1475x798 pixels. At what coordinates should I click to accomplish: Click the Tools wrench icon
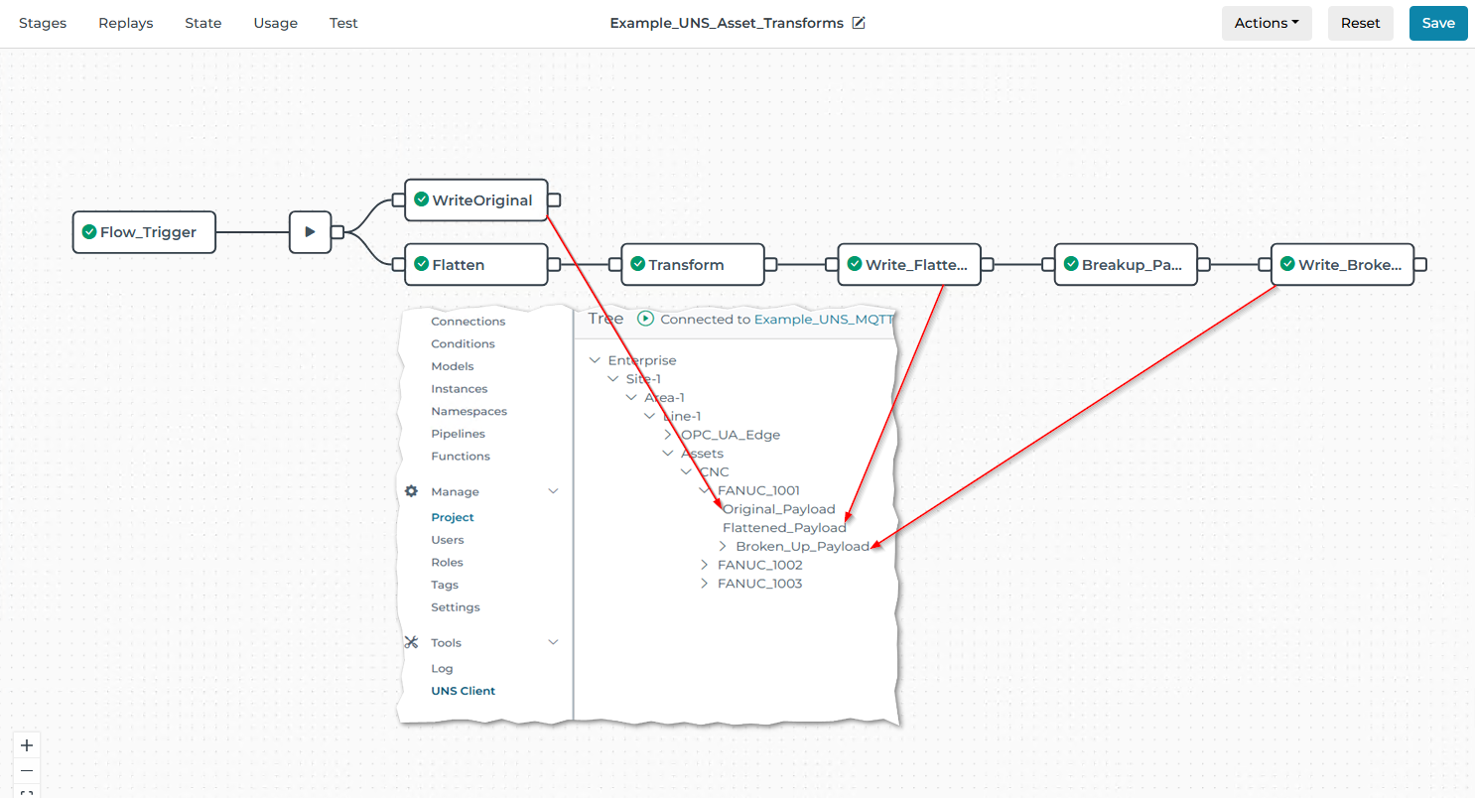tap(411, 642)
